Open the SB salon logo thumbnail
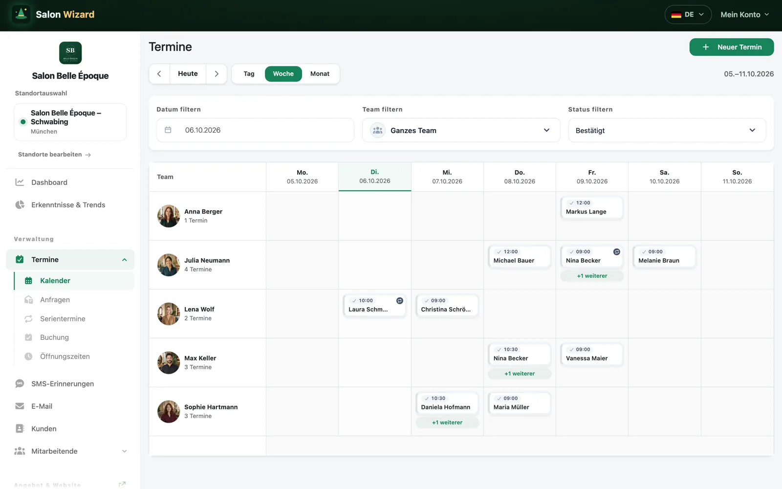The width and height of the screenshot is (782, 489). pyautogui.click(x=70, y=53)
